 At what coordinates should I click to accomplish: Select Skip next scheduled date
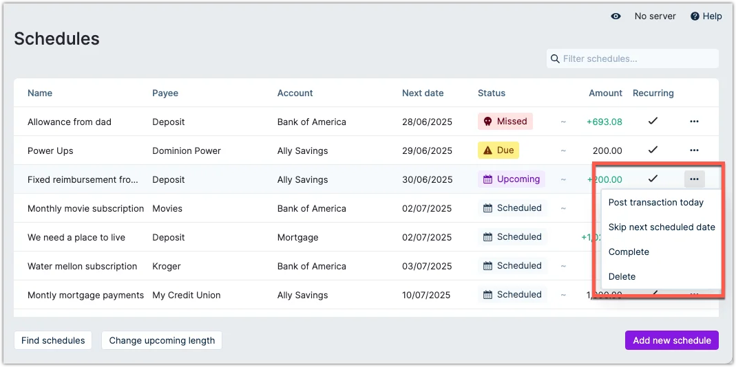[x=661, y=227]
